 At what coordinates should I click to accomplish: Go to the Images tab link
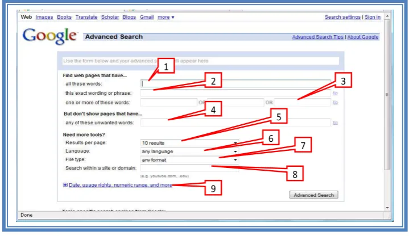pos(44,17)
